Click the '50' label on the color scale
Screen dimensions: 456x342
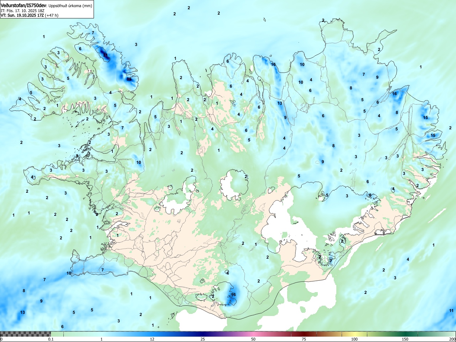point(253,339)
